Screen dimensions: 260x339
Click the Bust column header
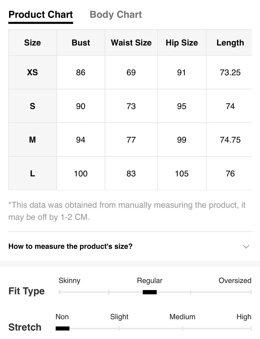(x=81, y=43)
